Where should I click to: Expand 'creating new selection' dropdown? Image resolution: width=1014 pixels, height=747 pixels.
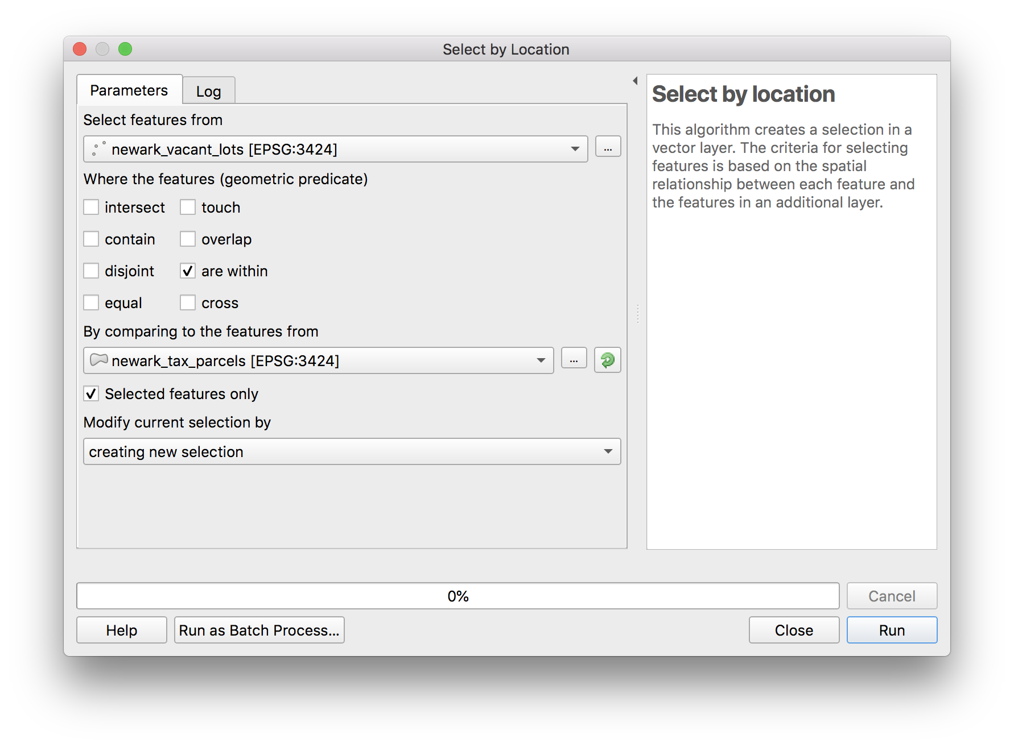click(352, 451)
